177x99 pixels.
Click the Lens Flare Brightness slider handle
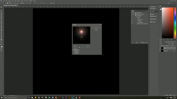pos(79,48)
